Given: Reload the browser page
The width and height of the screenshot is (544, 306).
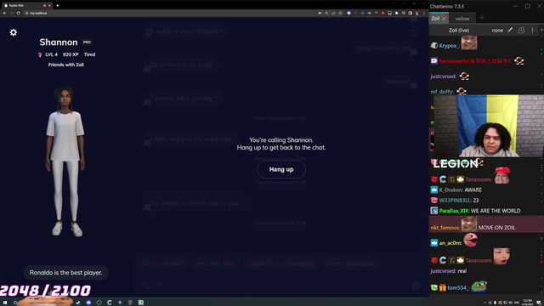Looking at the screenshot, I should [x=18, y=13].
